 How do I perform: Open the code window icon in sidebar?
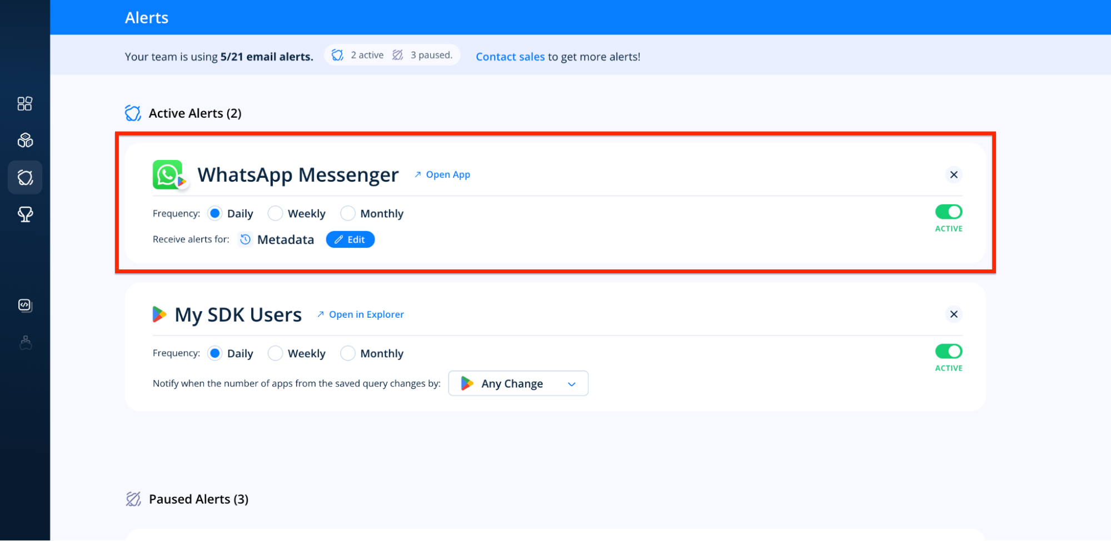coord(25,305)
